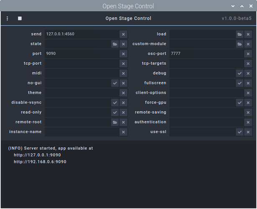The image size is (257, 209).
Task: Open the http://192.168.0.6:9090 address
Action: 40,162
